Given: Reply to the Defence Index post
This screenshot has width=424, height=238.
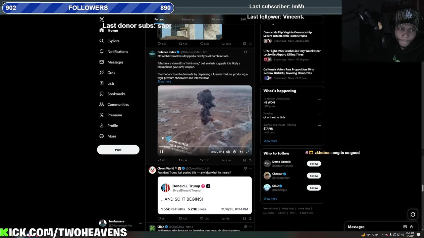Looking at the screenshot, I should (161, 160).
